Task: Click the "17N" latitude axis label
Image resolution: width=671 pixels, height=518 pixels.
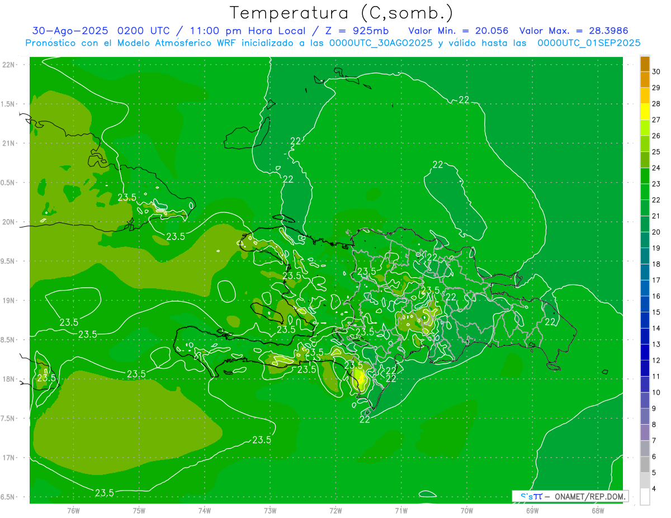Action: coord(9,458)
